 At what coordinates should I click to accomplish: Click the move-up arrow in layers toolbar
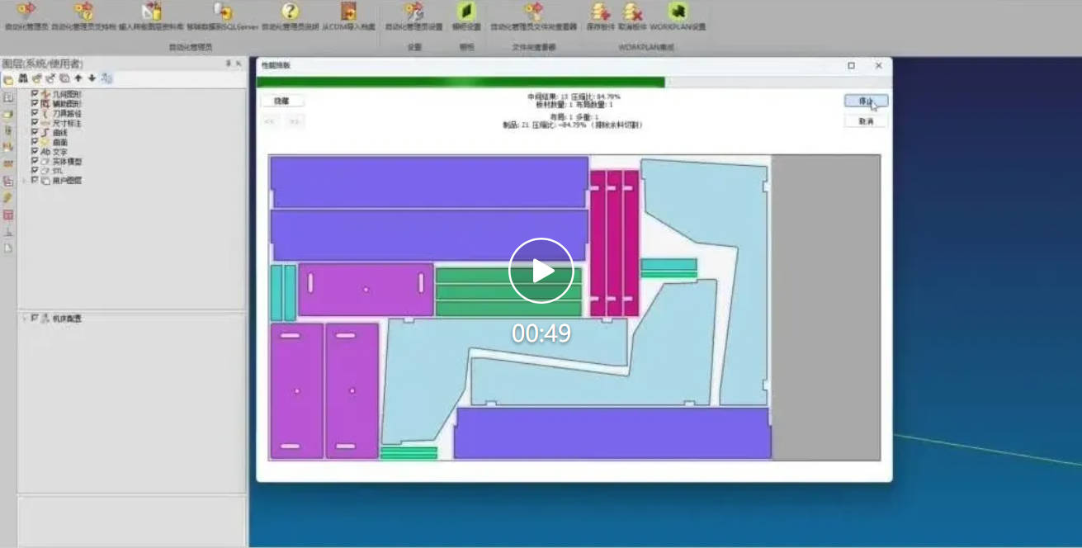[x=78, y=78]
